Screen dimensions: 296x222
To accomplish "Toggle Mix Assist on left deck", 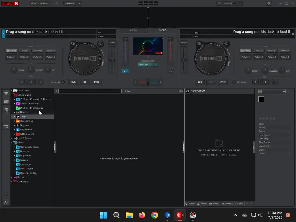I will (x=63, y=82).
